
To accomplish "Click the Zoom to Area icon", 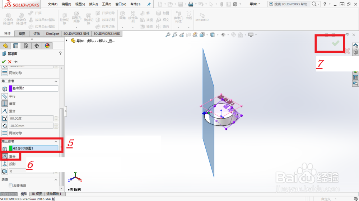I will [x=175, y=35].
